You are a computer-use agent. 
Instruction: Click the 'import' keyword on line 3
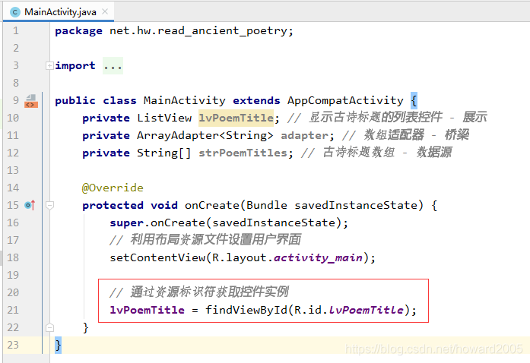[75, 66]
